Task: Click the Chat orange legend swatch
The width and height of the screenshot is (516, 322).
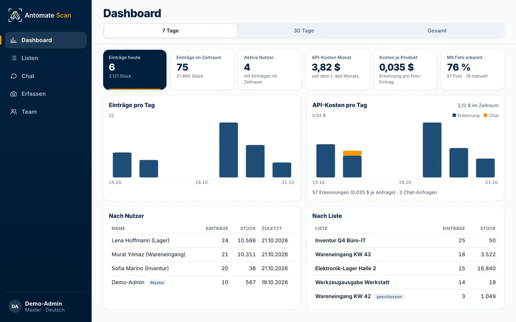Action: 486,115
